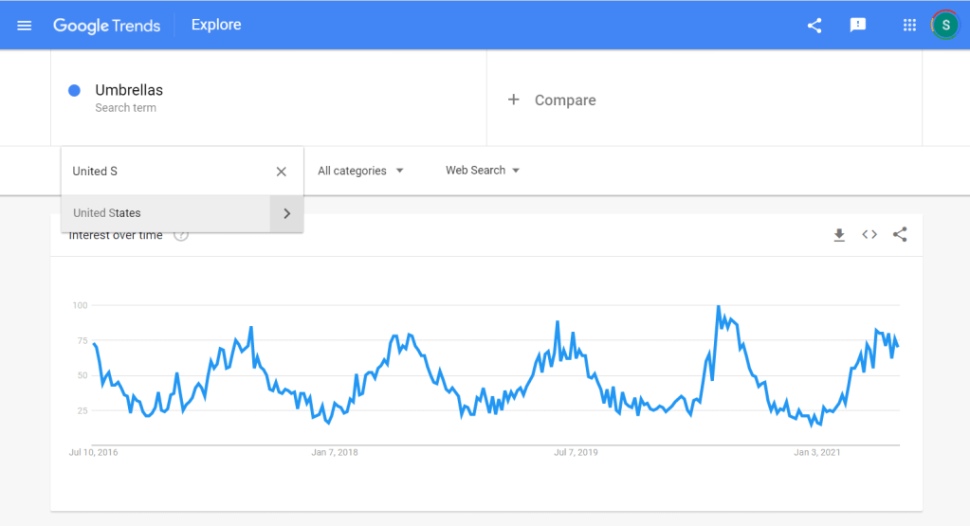Open the Interest over time help icon
The image size is (970, 526).
point(181,235)
